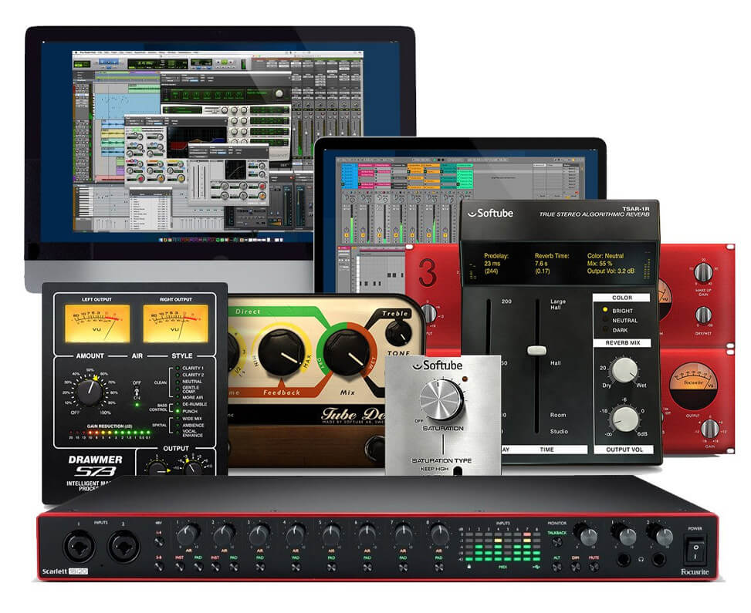This screenshot has height=613, width=751.
Task: Select the Trim tool in Pro Tools toolbar
Action: coord(105,62)
